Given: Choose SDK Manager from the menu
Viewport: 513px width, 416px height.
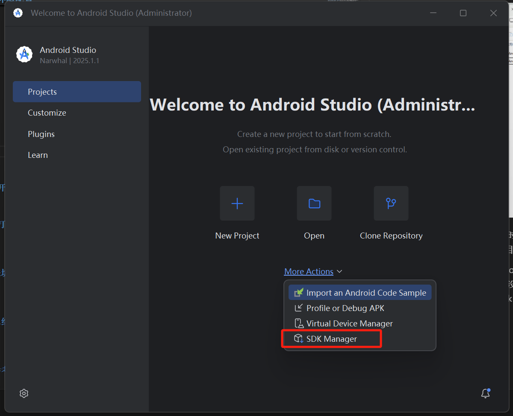Looking at the screenshot, I should click(x=360, y=339).
